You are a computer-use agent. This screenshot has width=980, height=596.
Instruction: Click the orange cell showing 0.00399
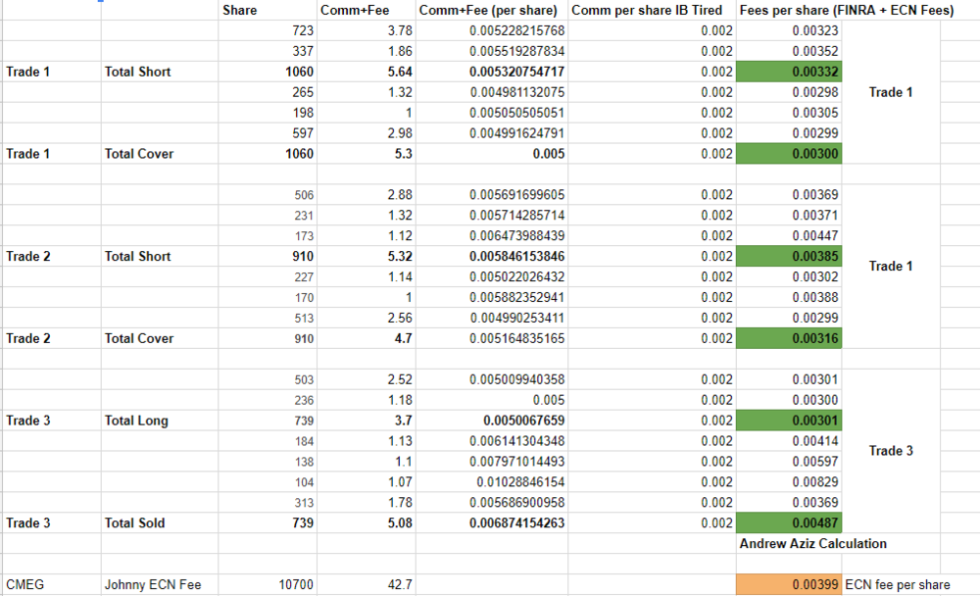(789, 585)
